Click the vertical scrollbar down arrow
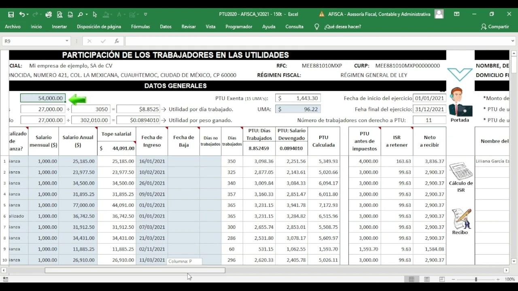Screen dimensions: 518x291 (514, 261)
